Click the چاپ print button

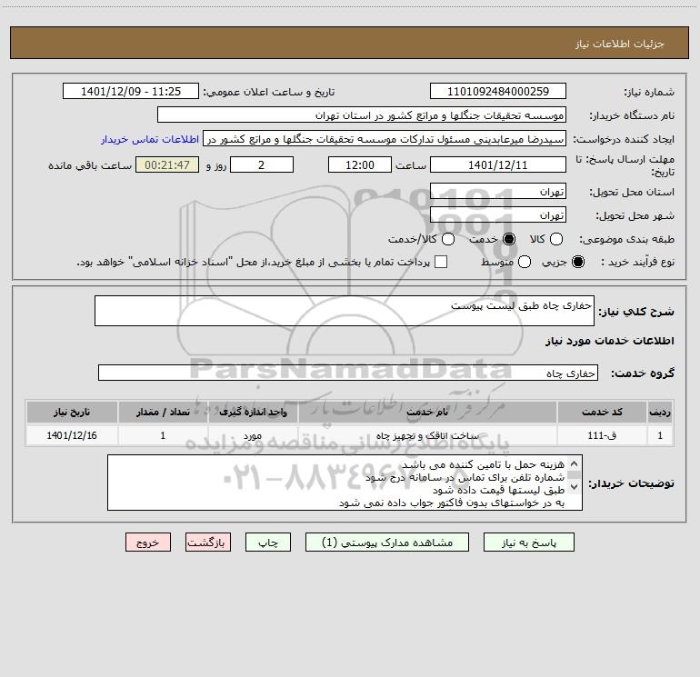tap(268, 543)
